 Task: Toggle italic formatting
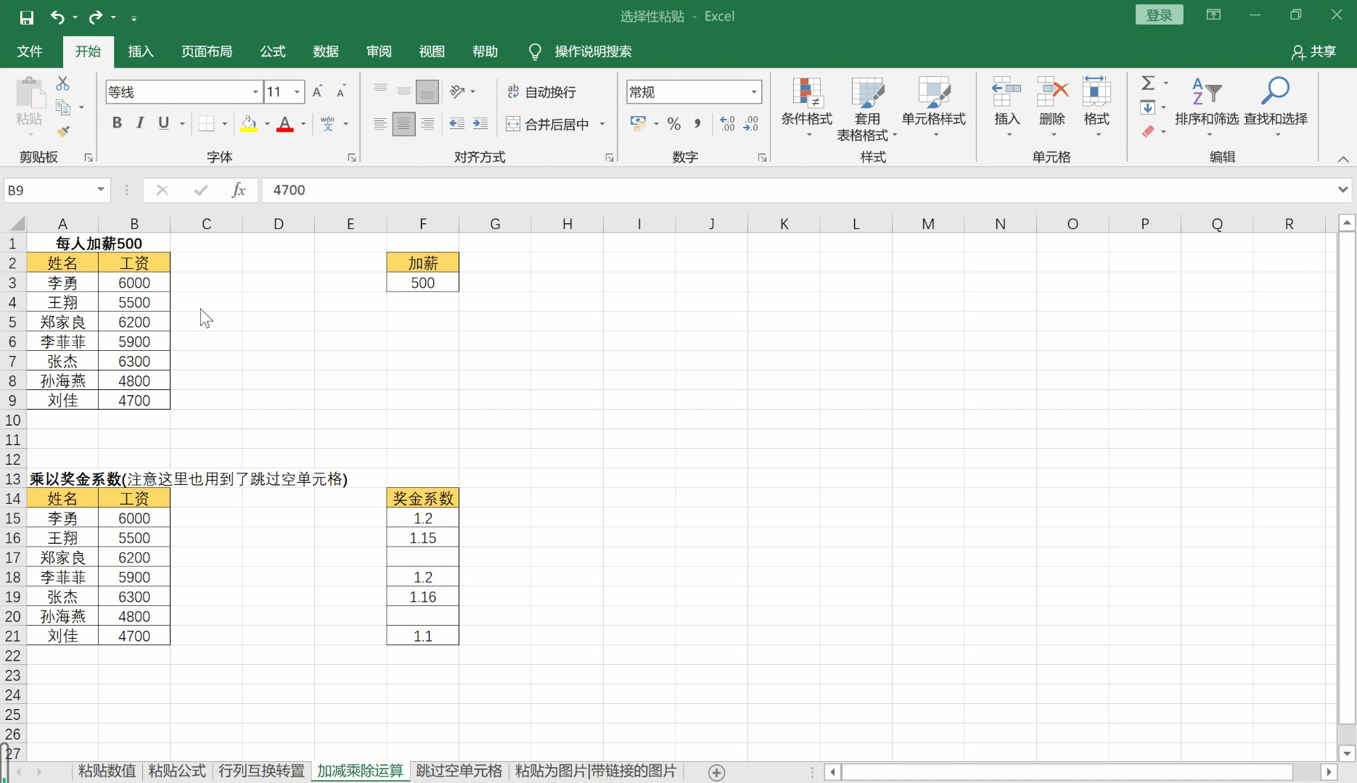tap(140, 123)
